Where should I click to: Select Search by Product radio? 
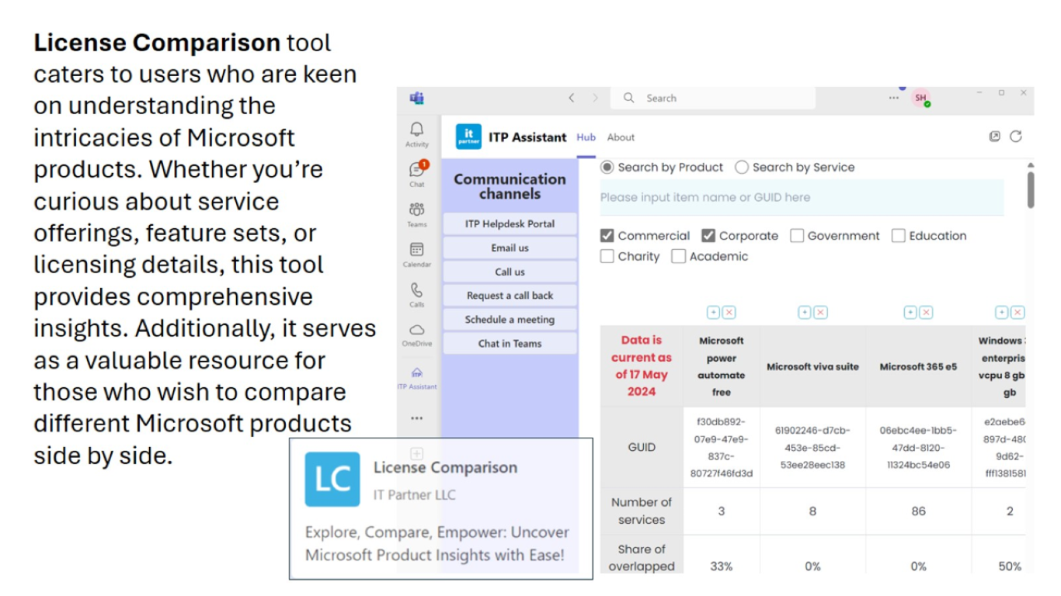(607, 167)
